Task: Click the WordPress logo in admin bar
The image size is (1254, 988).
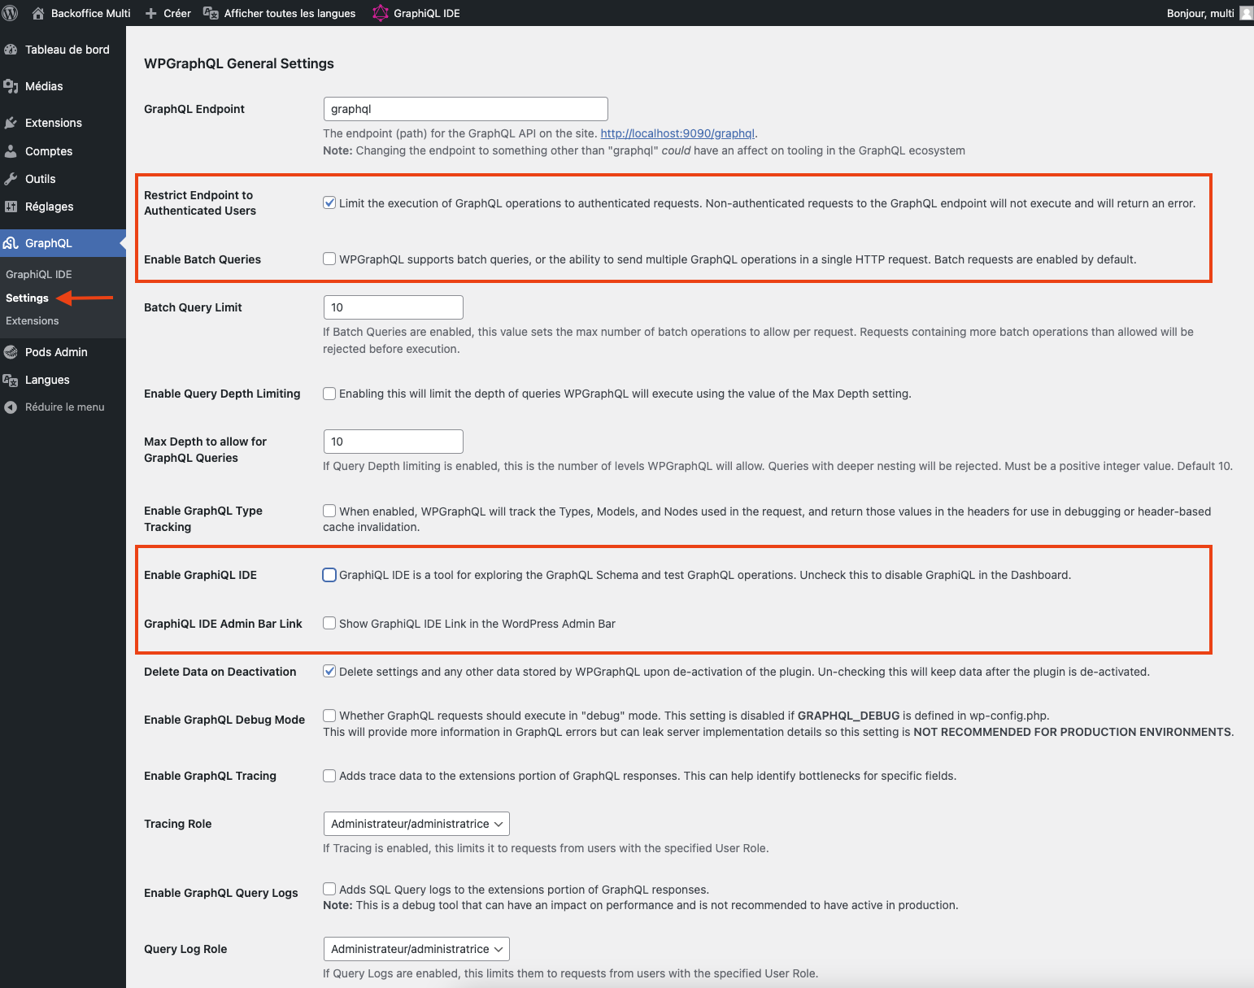Action: [11, 13]
